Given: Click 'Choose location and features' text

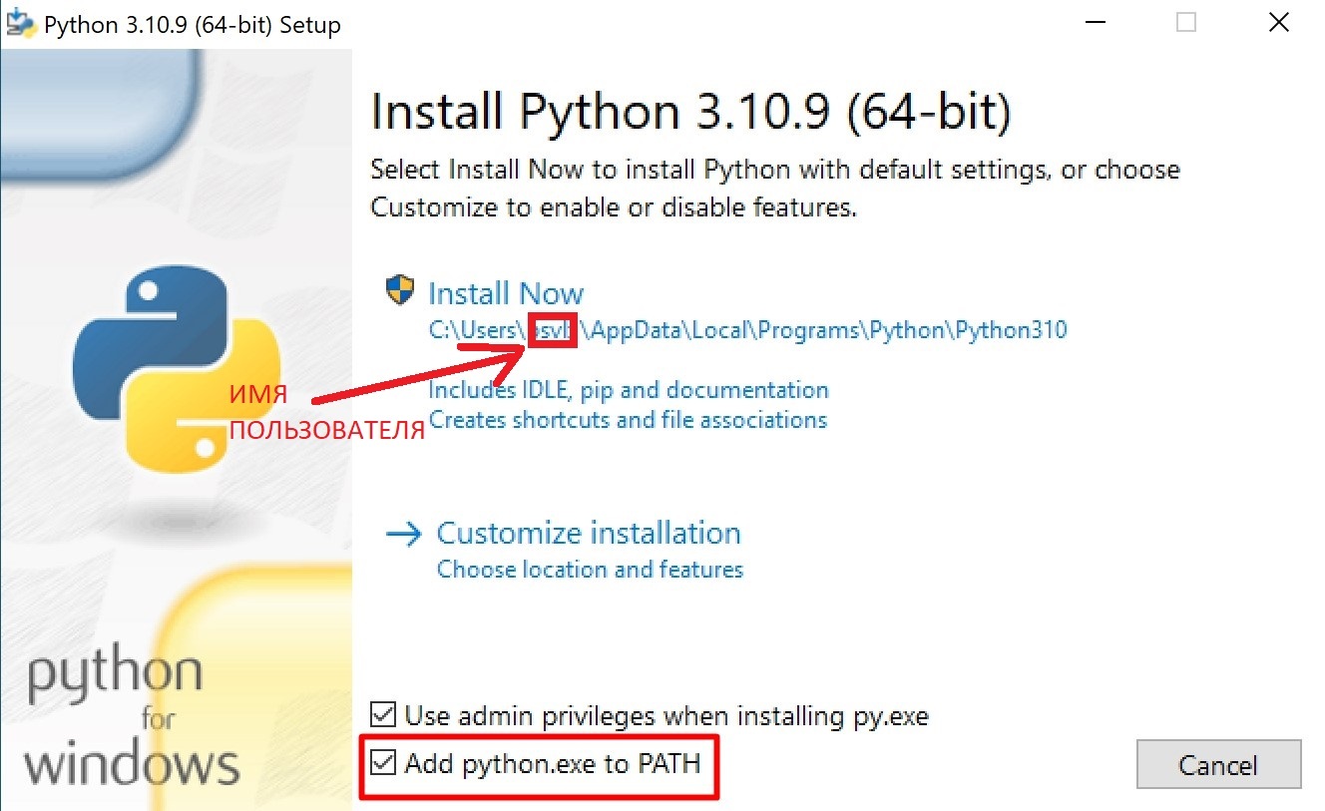Looking at the screenshot, I should tap(591, 570).
